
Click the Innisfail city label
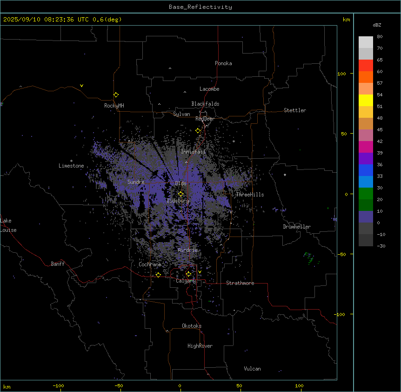193,152
